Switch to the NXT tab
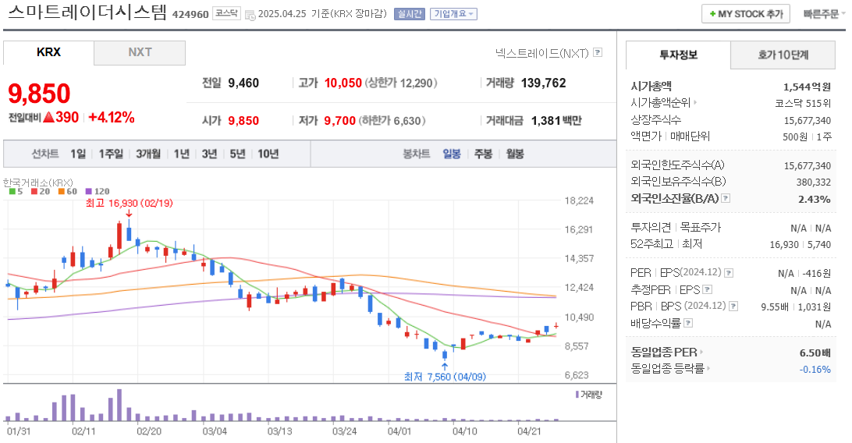Viewport: 852px width, 443px height. point(140,53)
